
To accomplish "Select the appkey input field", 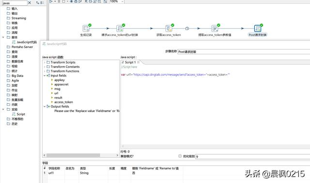I will tap(59, 80).
